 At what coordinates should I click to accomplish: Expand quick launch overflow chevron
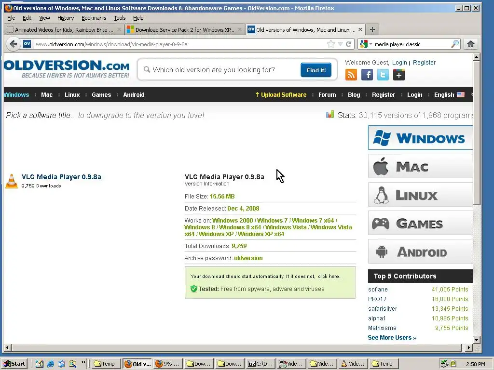(x=83, y=362)
